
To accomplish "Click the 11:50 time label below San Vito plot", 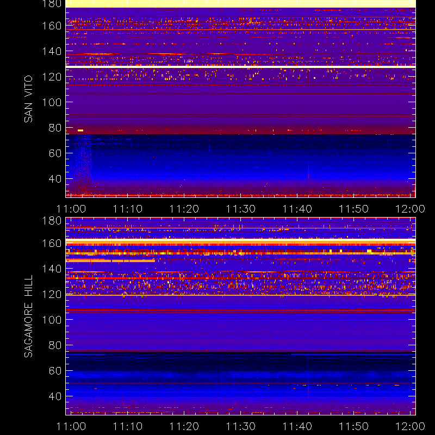I will coord(354,209).
